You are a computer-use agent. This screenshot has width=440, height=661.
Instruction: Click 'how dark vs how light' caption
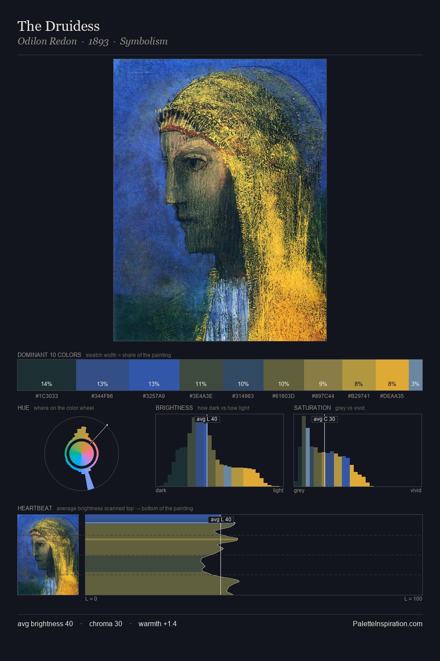coord(224,408)
